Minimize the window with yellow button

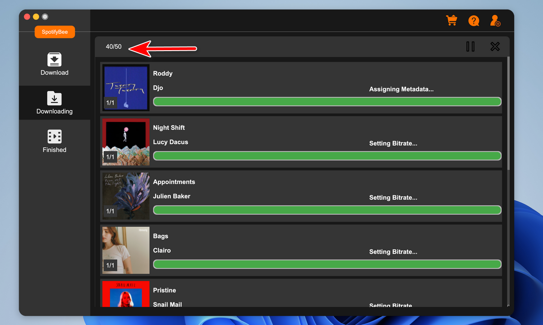(36, 17)
